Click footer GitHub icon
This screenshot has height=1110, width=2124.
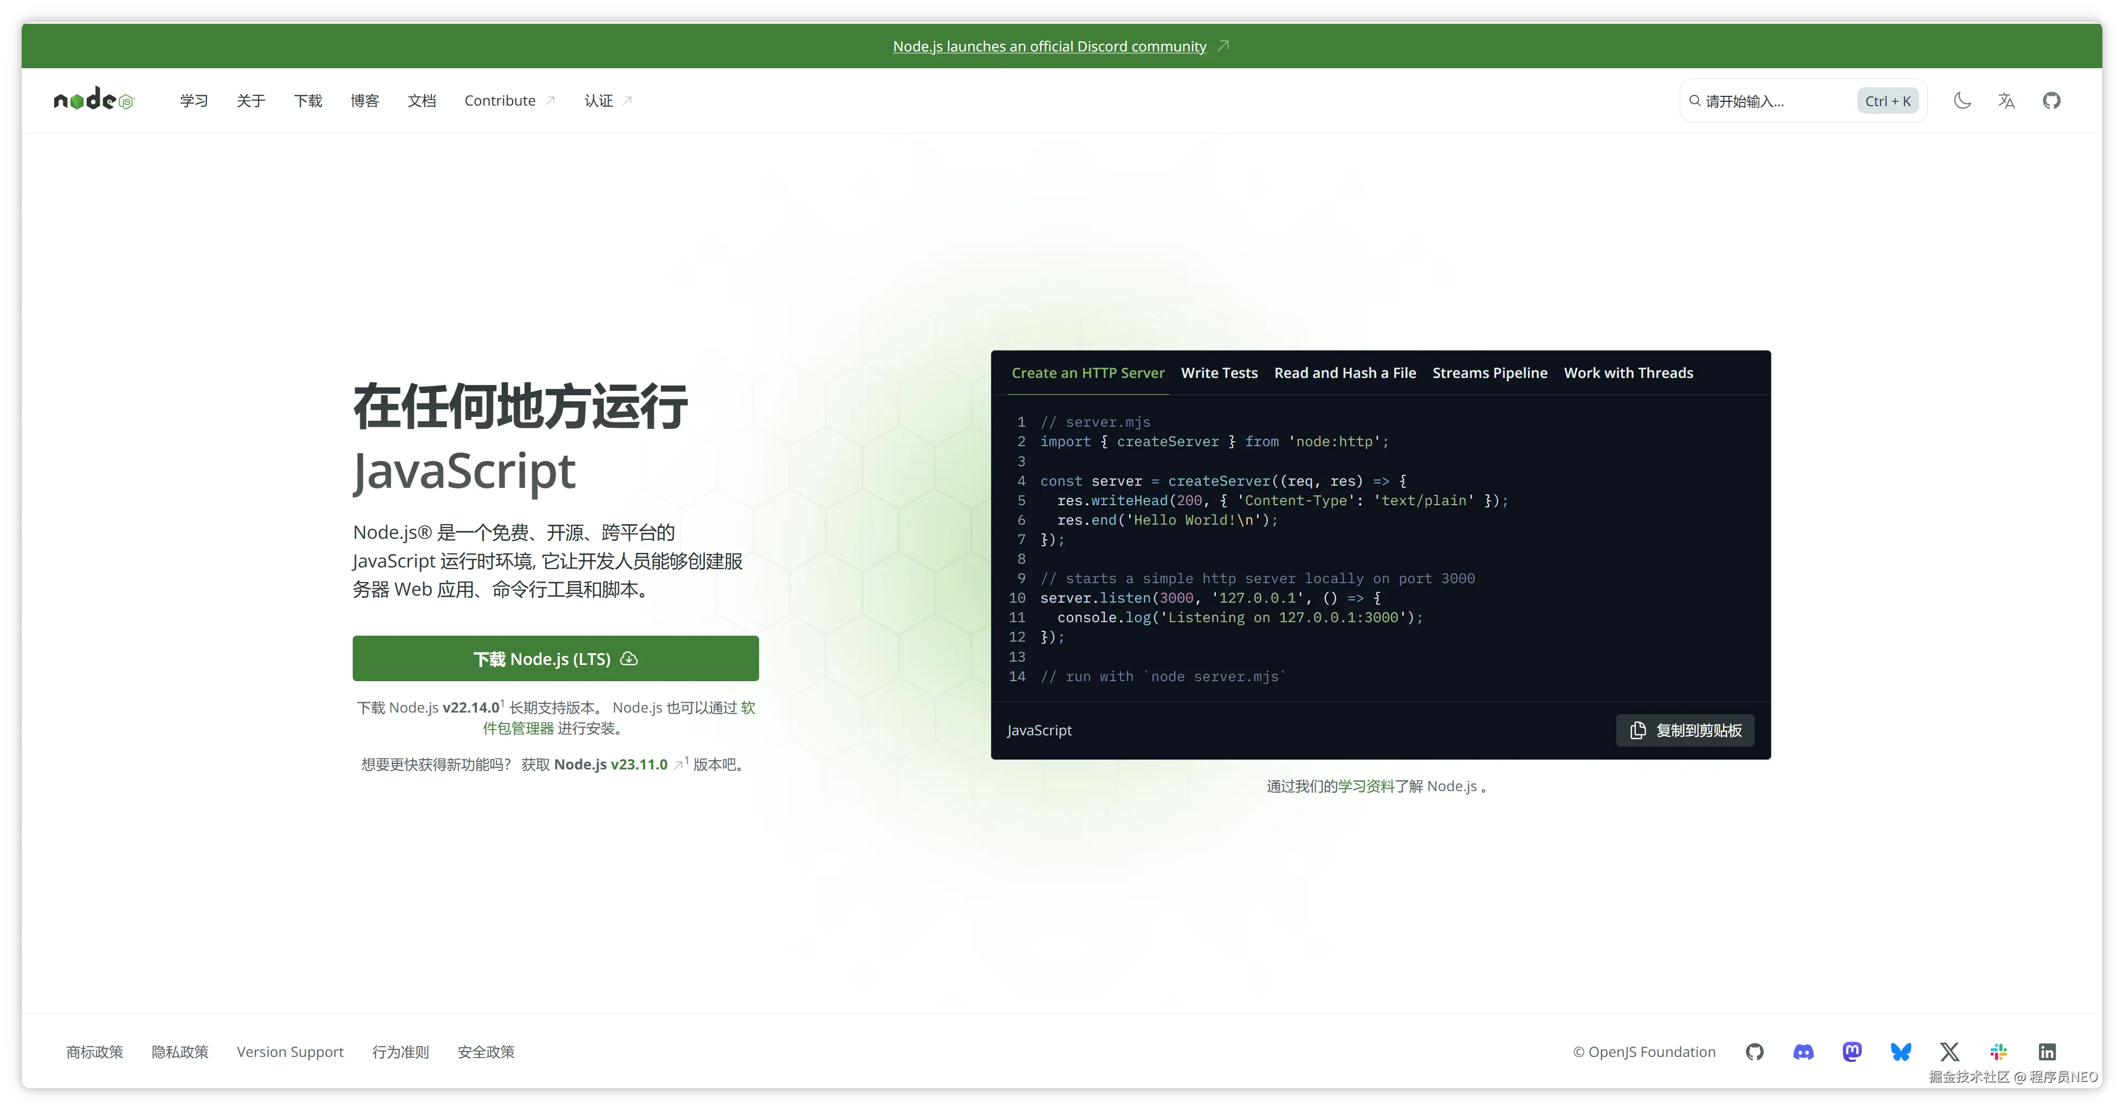[x=1754, y=1052]
